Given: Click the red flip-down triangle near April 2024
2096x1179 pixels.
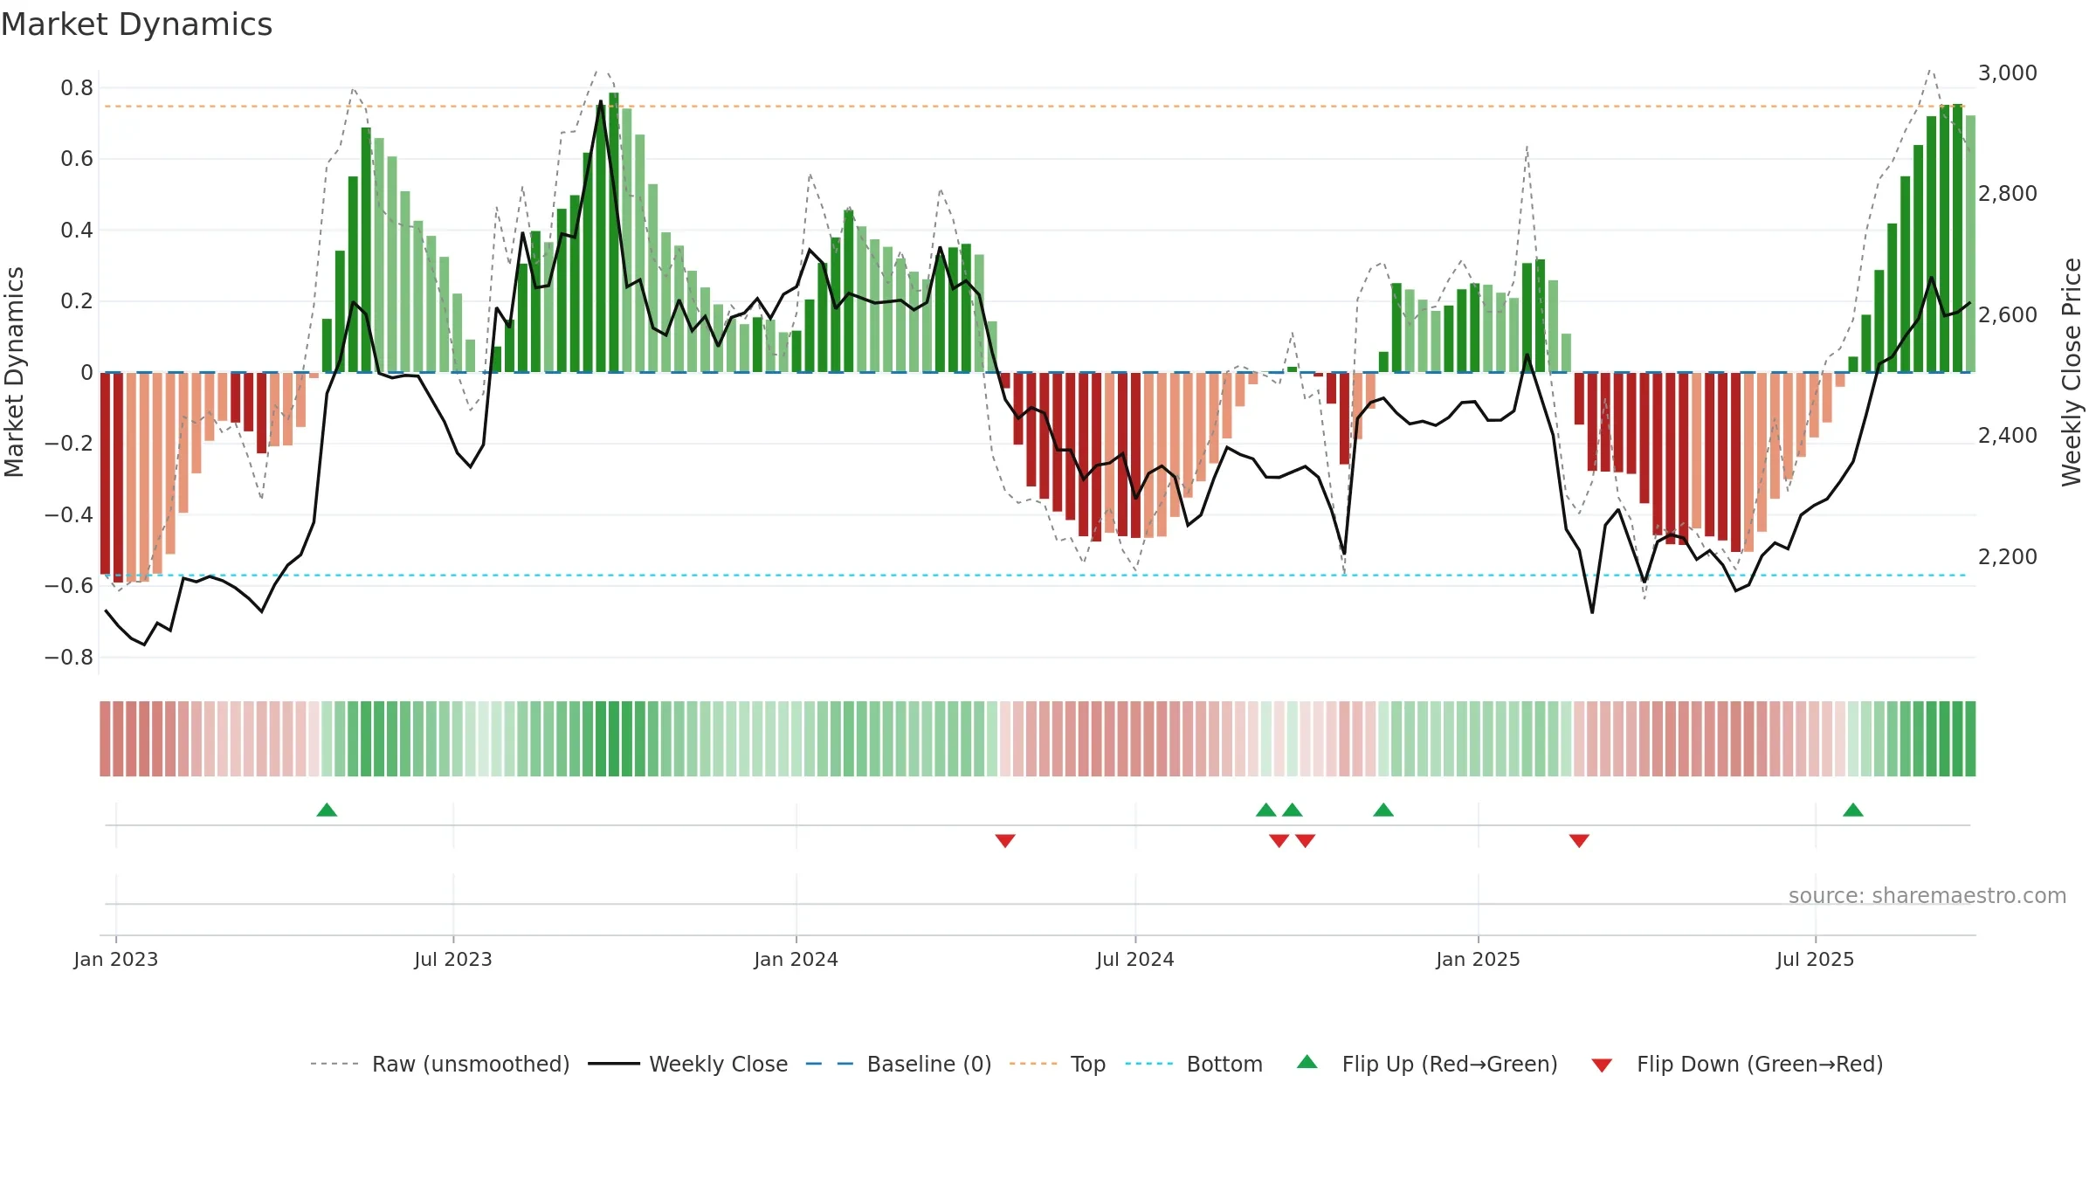Looking at the screenshot, I should pyautogui.click(x=1005, y=841).
